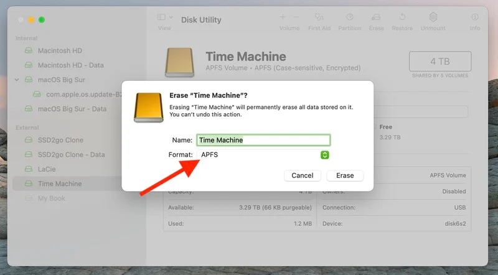Click the add volume plus icon
The image size is (498, 275).
[283, 17]
